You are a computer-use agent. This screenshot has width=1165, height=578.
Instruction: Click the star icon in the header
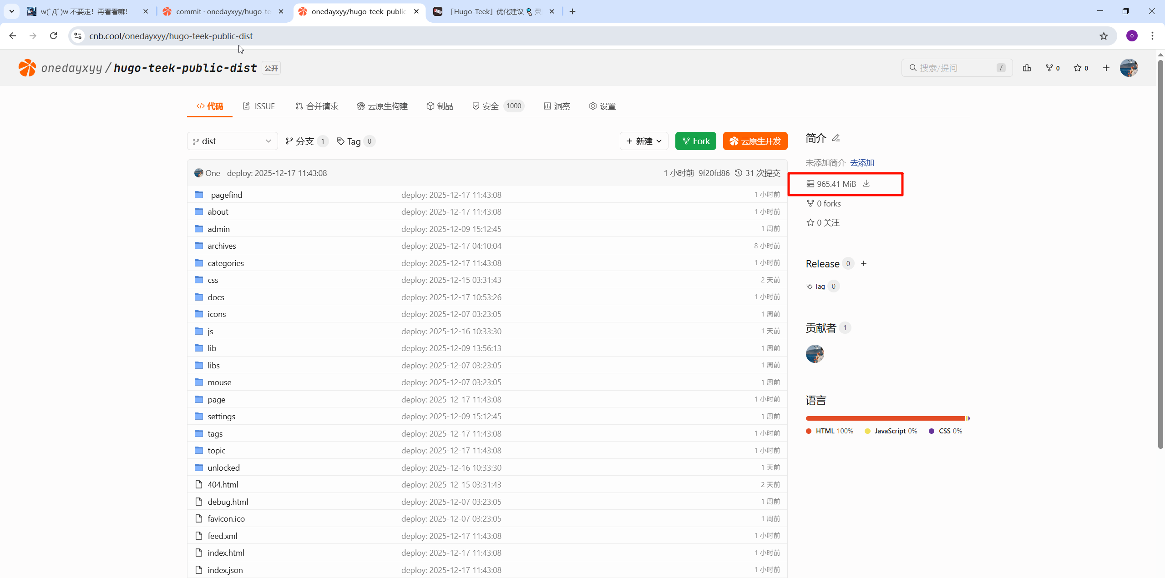click(x=1078, y=68)
